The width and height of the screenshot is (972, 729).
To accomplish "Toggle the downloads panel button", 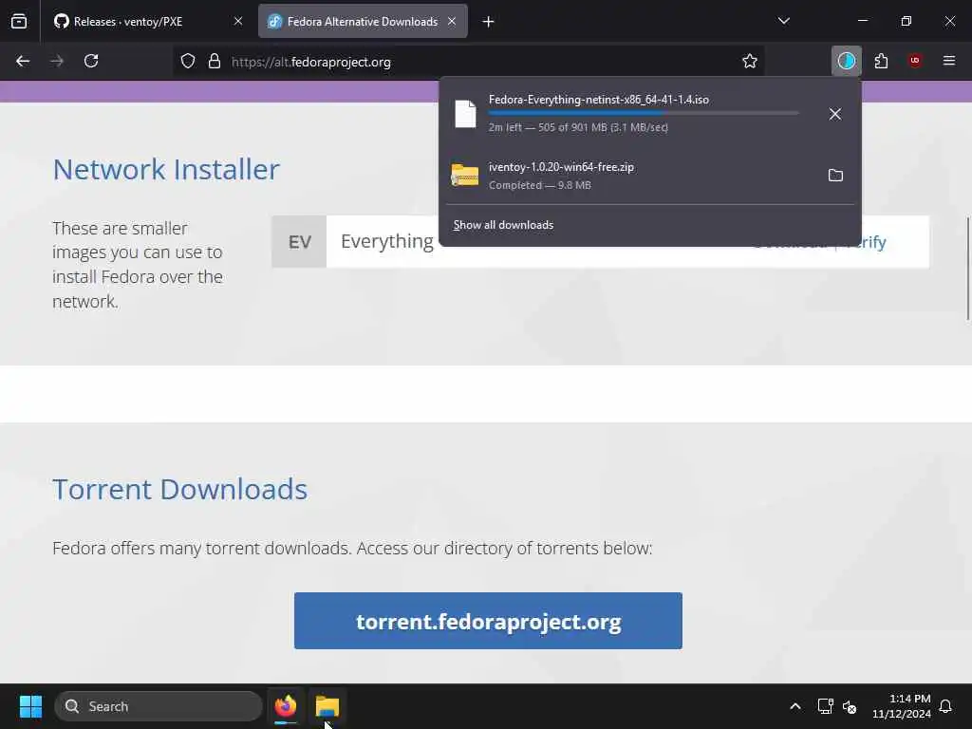I will click(x=846, y=62).
